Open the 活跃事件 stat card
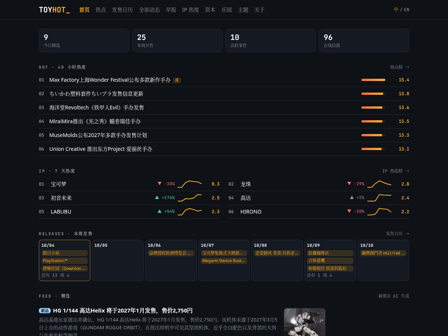 [x=271, y=40]
